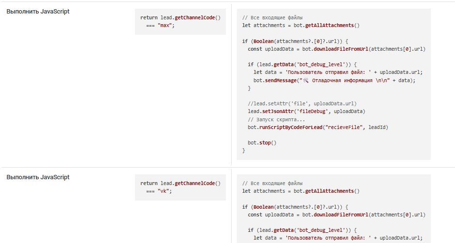
Task: Click the commented-out lead.setAttr('file') line
Action: [x=302, y=103]
